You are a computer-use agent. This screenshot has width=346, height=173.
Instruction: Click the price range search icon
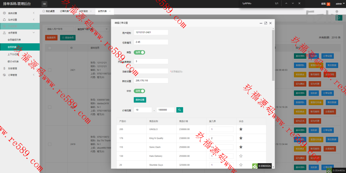pos(180,110)
